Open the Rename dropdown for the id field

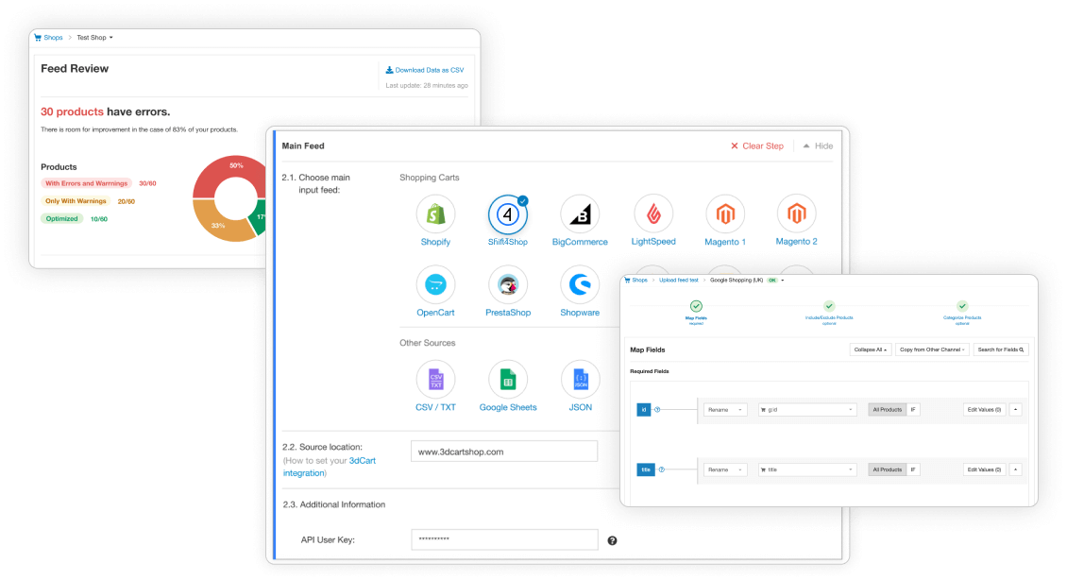click(x=725, y=410)
